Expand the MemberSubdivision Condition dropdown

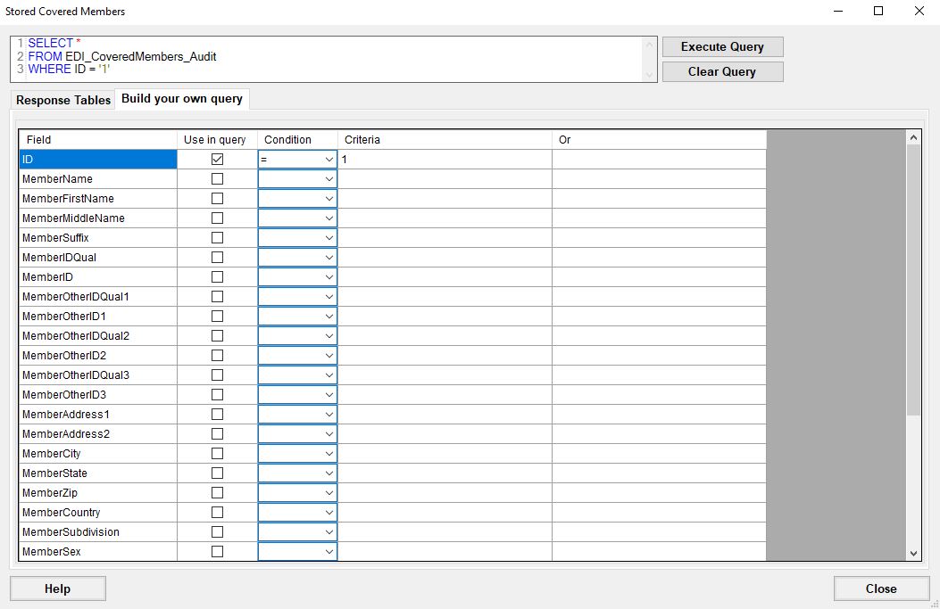tap(329, 532)
